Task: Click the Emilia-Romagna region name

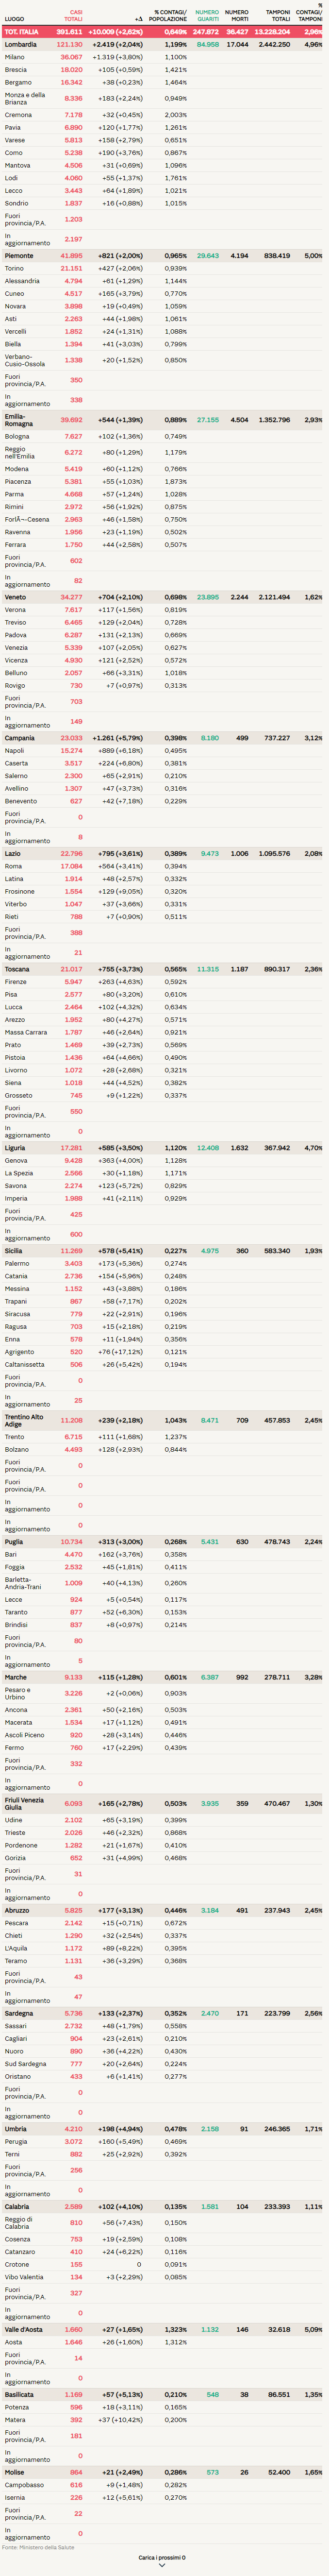Action: tap(17, 420)
